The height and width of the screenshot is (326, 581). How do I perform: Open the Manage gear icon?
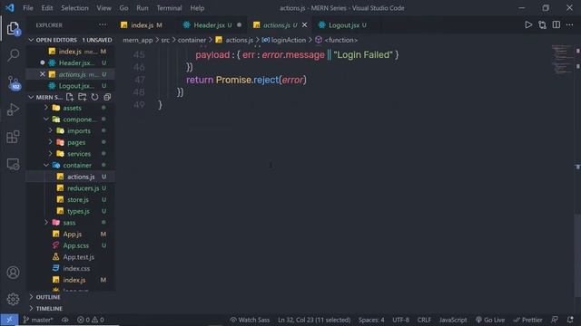13,299
